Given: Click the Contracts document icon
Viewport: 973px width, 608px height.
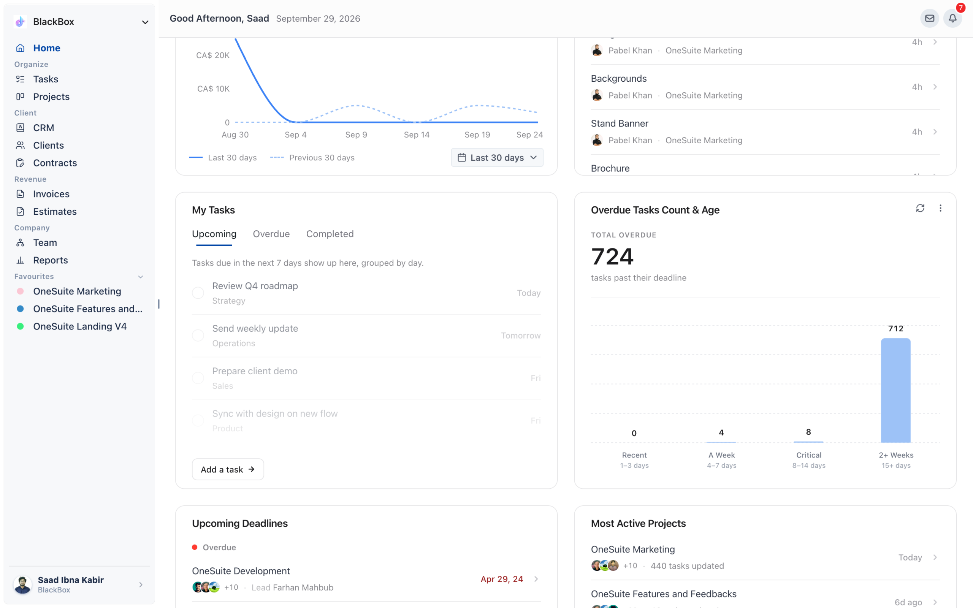Looking at the screenshot, I should pos(20,163).
